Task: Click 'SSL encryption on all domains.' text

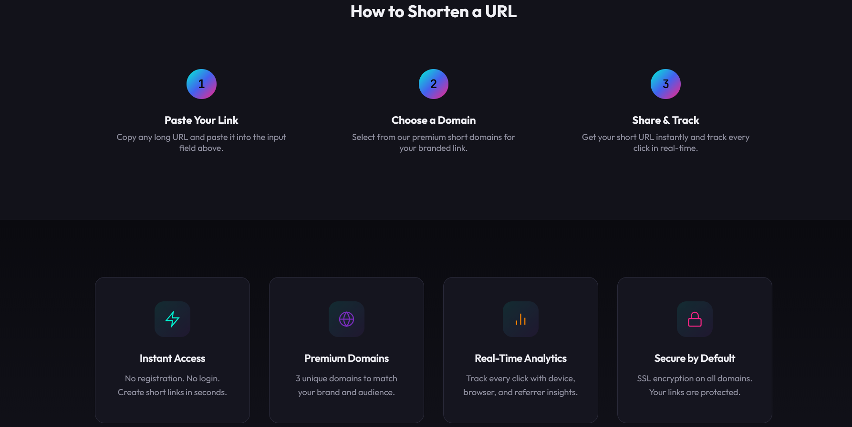Action: tap(695, 378)
